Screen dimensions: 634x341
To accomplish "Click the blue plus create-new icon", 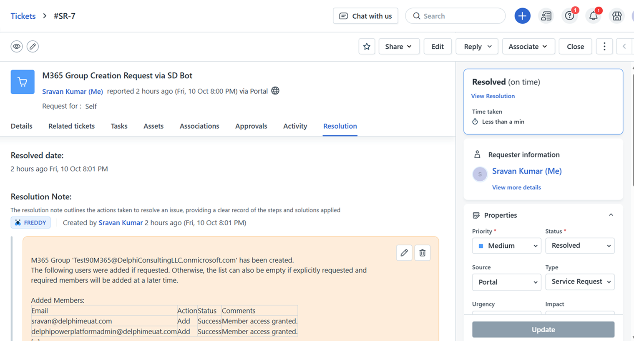I will click(522, 16).
